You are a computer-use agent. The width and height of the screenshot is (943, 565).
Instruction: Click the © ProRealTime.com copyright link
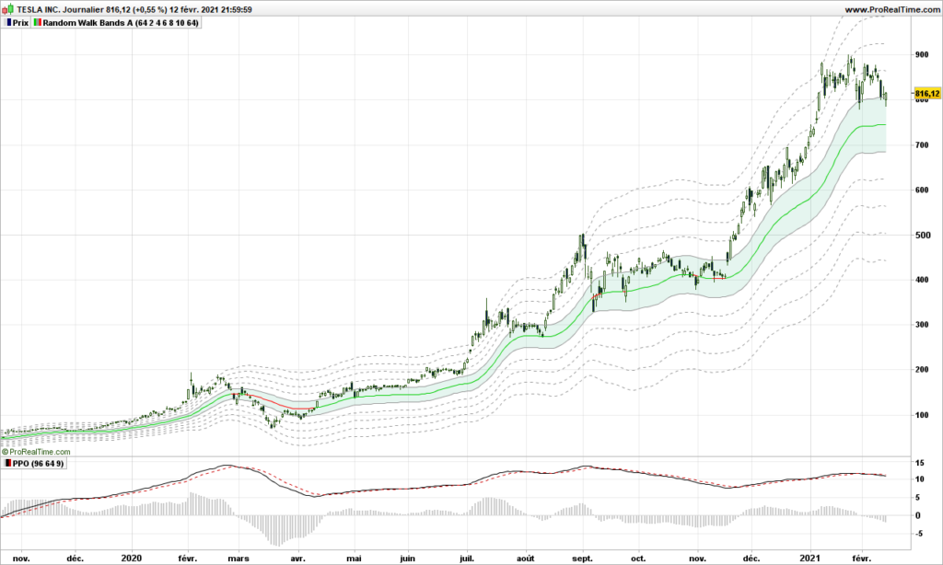(x=36, y=452)
